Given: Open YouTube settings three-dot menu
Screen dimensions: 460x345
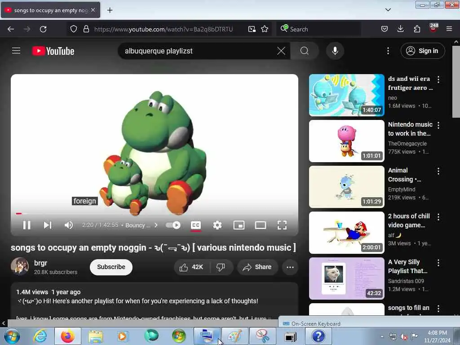Looking at the screenshot, I should (388, 51).
